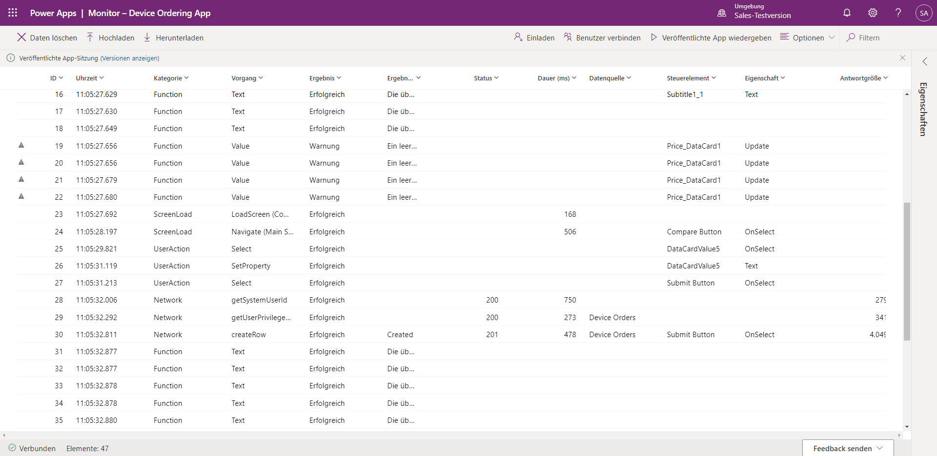Open the app launcher waffle icon
Screen dimensions: 937x456
click(13, 13)
